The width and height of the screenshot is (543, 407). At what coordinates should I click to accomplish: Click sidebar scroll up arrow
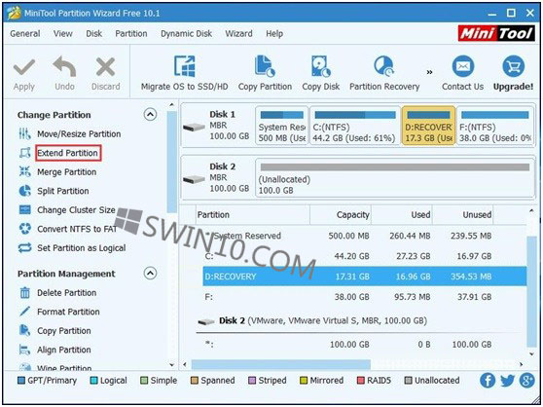(171, 104)
